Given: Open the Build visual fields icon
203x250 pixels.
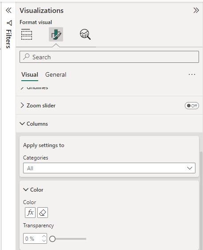Looking at the screenshot, I should (27, 34).
